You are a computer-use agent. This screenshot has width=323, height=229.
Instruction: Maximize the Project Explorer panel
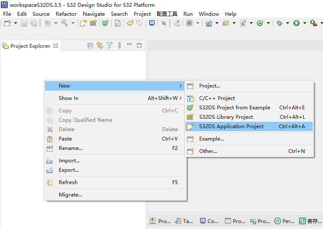point(139,45)
